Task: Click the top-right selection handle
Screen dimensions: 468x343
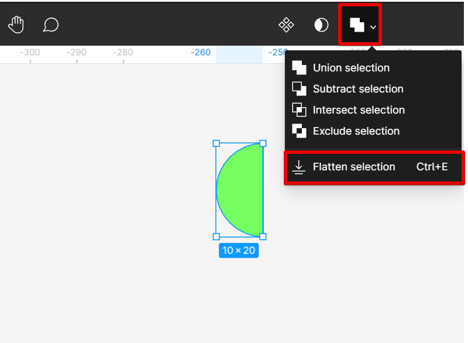Action: click(263, 143)
